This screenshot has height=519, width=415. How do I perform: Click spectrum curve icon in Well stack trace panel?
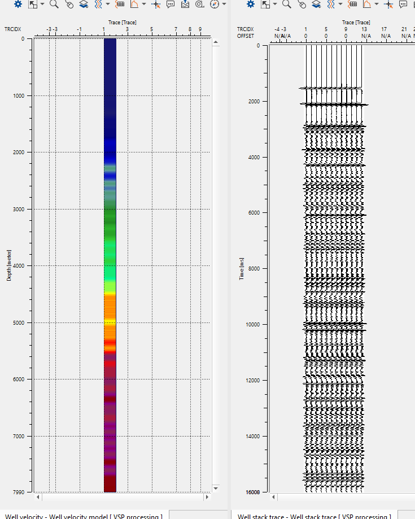(366, 5)
